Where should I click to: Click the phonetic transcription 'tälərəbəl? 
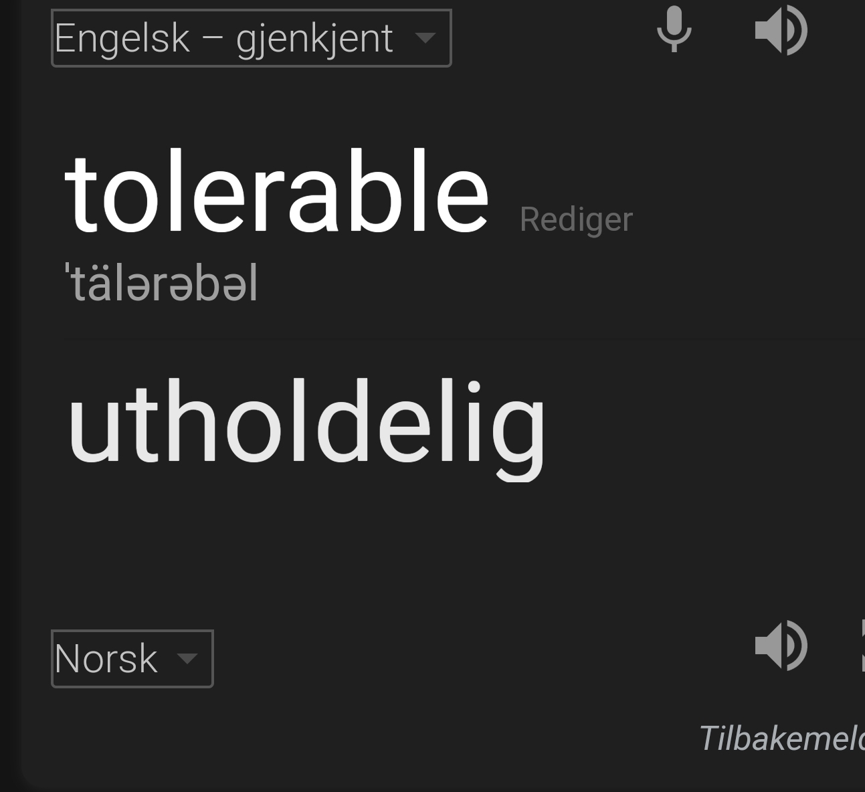[161, 284]
